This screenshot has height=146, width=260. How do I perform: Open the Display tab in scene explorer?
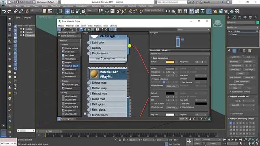[x=27, y=17]
